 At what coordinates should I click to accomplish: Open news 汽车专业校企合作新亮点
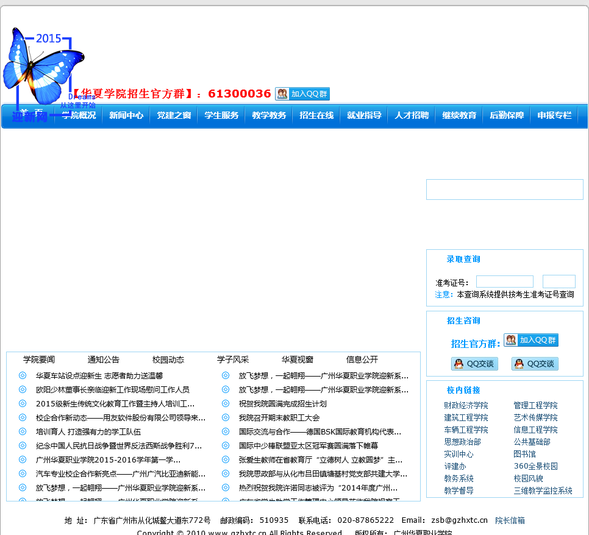pos(121,474)
